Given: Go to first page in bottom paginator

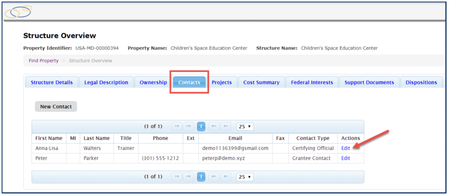Looking at the screenshot, I should point(176,177).
